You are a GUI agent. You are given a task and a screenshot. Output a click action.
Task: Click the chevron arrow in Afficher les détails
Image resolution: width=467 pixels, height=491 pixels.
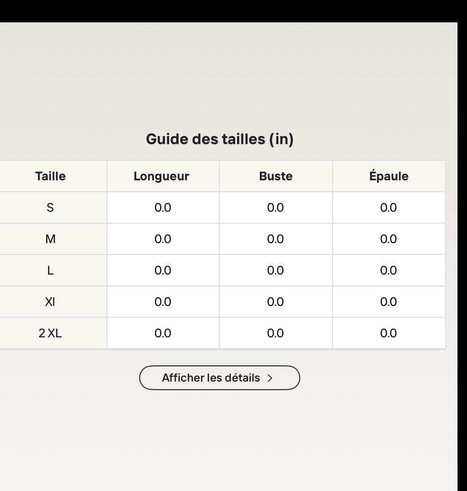(270, 378)
